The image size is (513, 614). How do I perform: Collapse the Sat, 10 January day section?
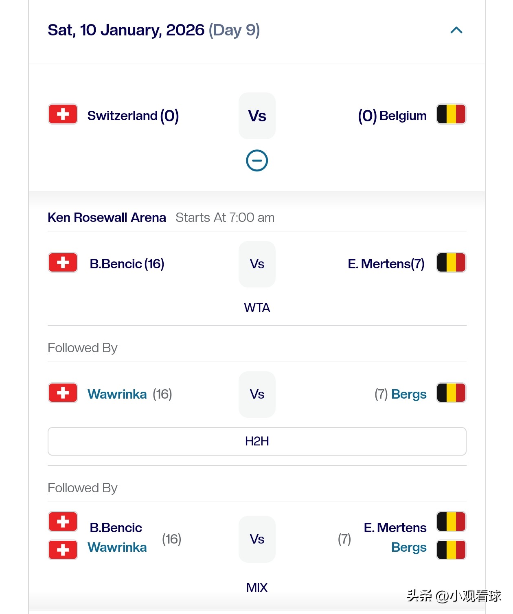pos(456,30)
